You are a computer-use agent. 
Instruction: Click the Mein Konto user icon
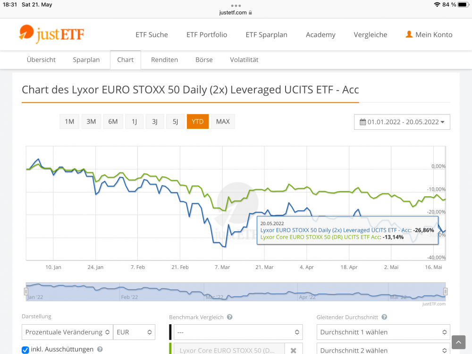point(409,34)
